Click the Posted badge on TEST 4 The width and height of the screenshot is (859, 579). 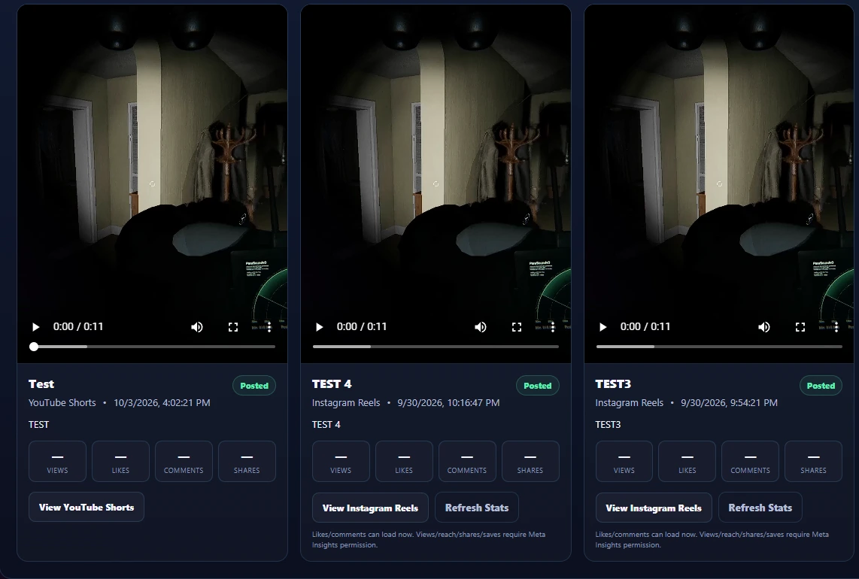(537, 386)
